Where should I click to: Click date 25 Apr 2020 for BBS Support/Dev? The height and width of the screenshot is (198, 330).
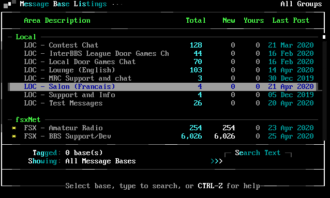291,136
